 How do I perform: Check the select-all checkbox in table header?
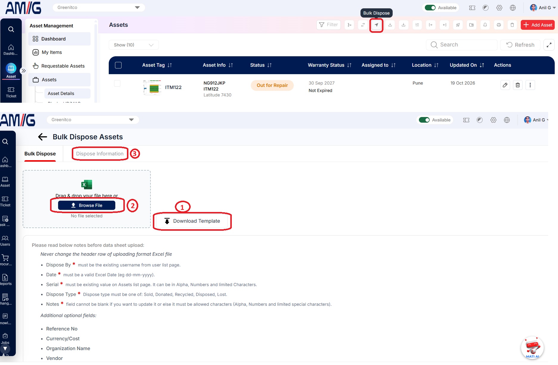point(118,65)
